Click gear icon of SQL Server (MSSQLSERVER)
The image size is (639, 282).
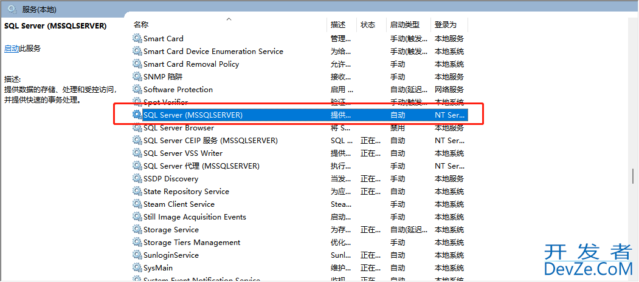[137, 115]
